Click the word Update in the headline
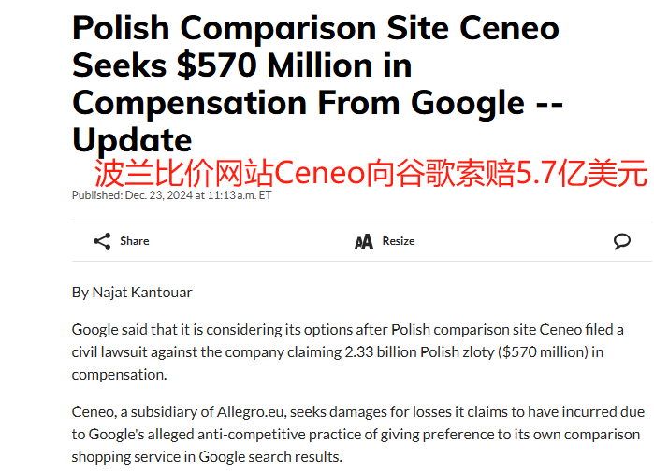Image resolution: width=654 pixels, height=473 pixels. [132, 139]
